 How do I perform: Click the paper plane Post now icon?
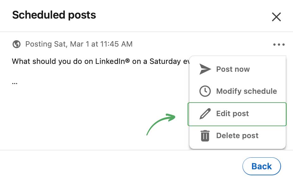click(x=205, y=69)
